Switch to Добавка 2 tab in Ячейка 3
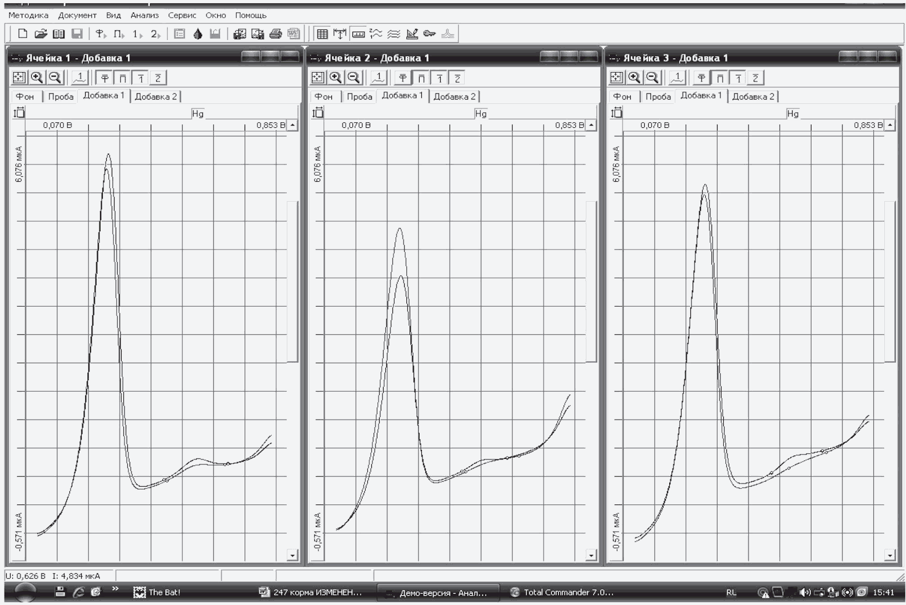The width and height of the screenshot is (906, 605). pyautogui.click(x=753, y=96)
